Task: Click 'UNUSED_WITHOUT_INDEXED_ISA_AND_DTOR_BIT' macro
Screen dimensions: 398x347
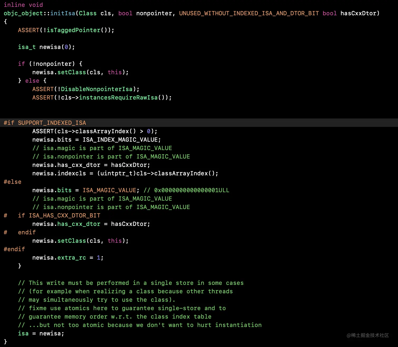Action: coord(249,13)
